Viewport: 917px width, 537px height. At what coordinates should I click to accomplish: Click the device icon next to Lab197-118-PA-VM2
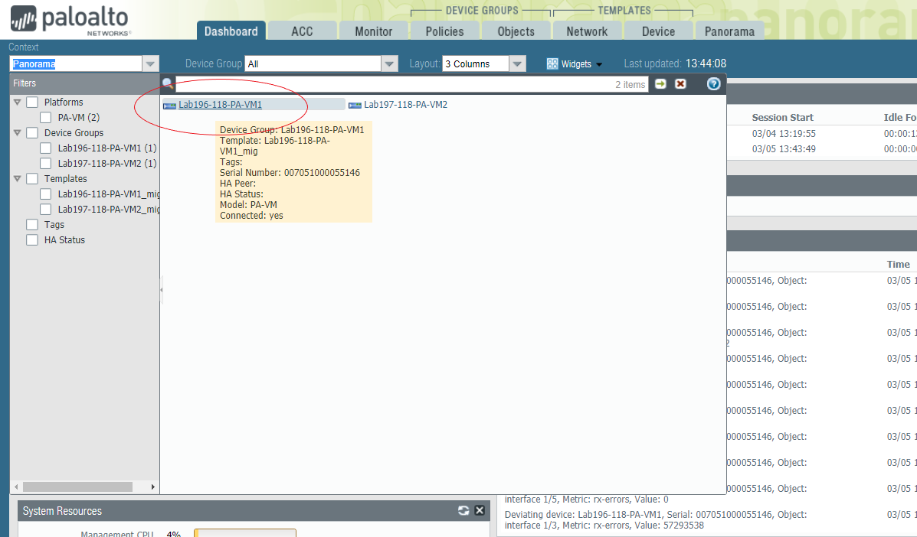(353, 105)
